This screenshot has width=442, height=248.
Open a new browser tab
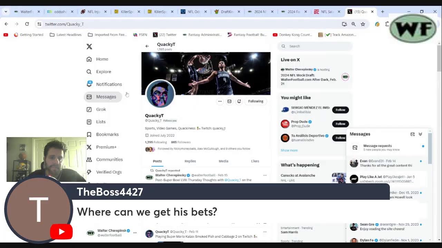point(383,12)
